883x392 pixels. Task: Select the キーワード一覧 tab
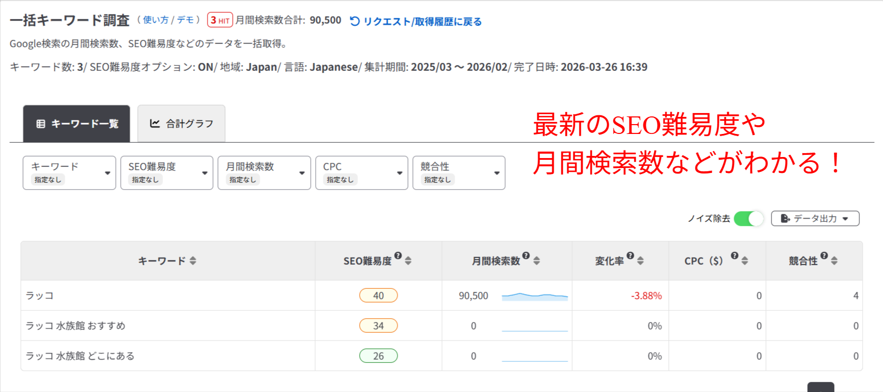77,124
